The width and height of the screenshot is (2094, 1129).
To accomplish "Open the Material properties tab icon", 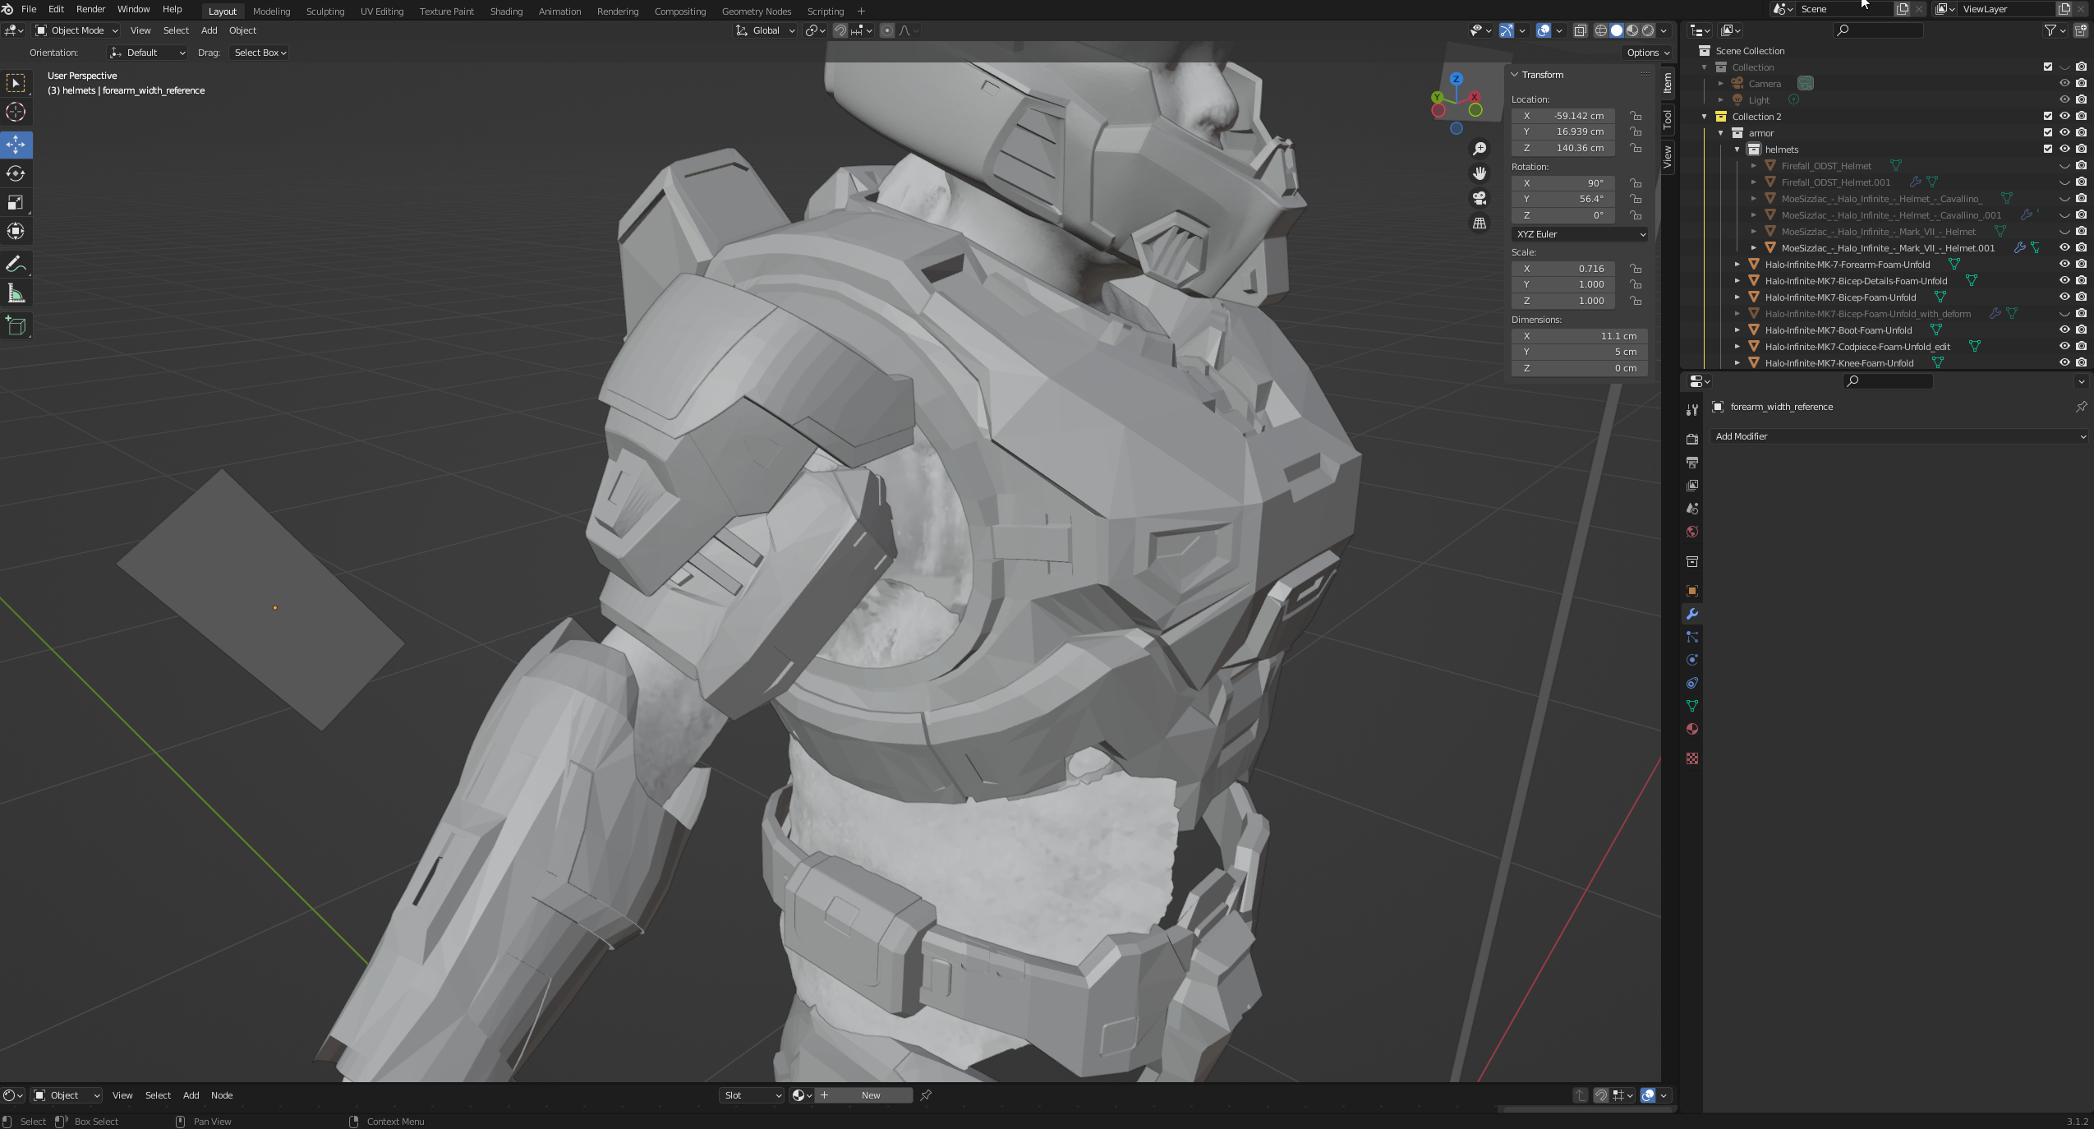I will 1692,729.
